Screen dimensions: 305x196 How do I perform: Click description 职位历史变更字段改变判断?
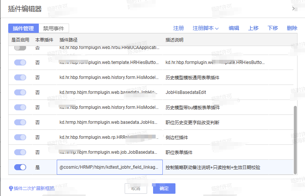[x=192, y=123]
